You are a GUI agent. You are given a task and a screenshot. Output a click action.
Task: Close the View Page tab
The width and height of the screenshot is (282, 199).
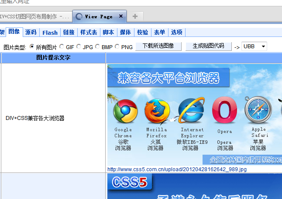click(121, 16)
